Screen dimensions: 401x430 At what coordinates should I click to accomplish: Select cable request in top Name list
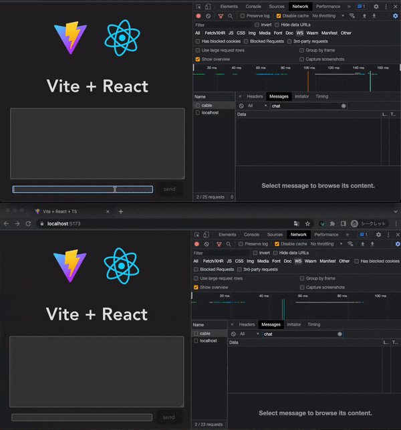pos(214,106)
